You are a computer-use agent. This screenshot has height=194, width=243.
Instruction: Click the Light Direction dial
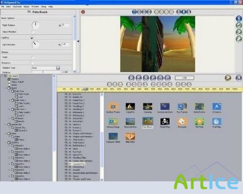(x=35, y=45)
